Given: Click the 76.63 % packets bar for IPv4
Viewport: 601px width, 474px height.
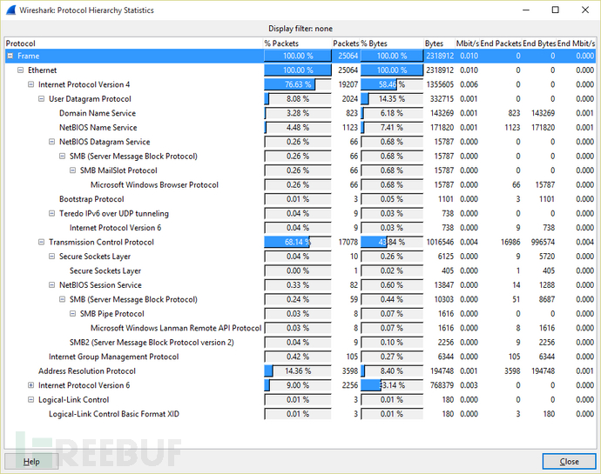Looking at the screenshot, I should pyautogui.click(x=297, y=84).
